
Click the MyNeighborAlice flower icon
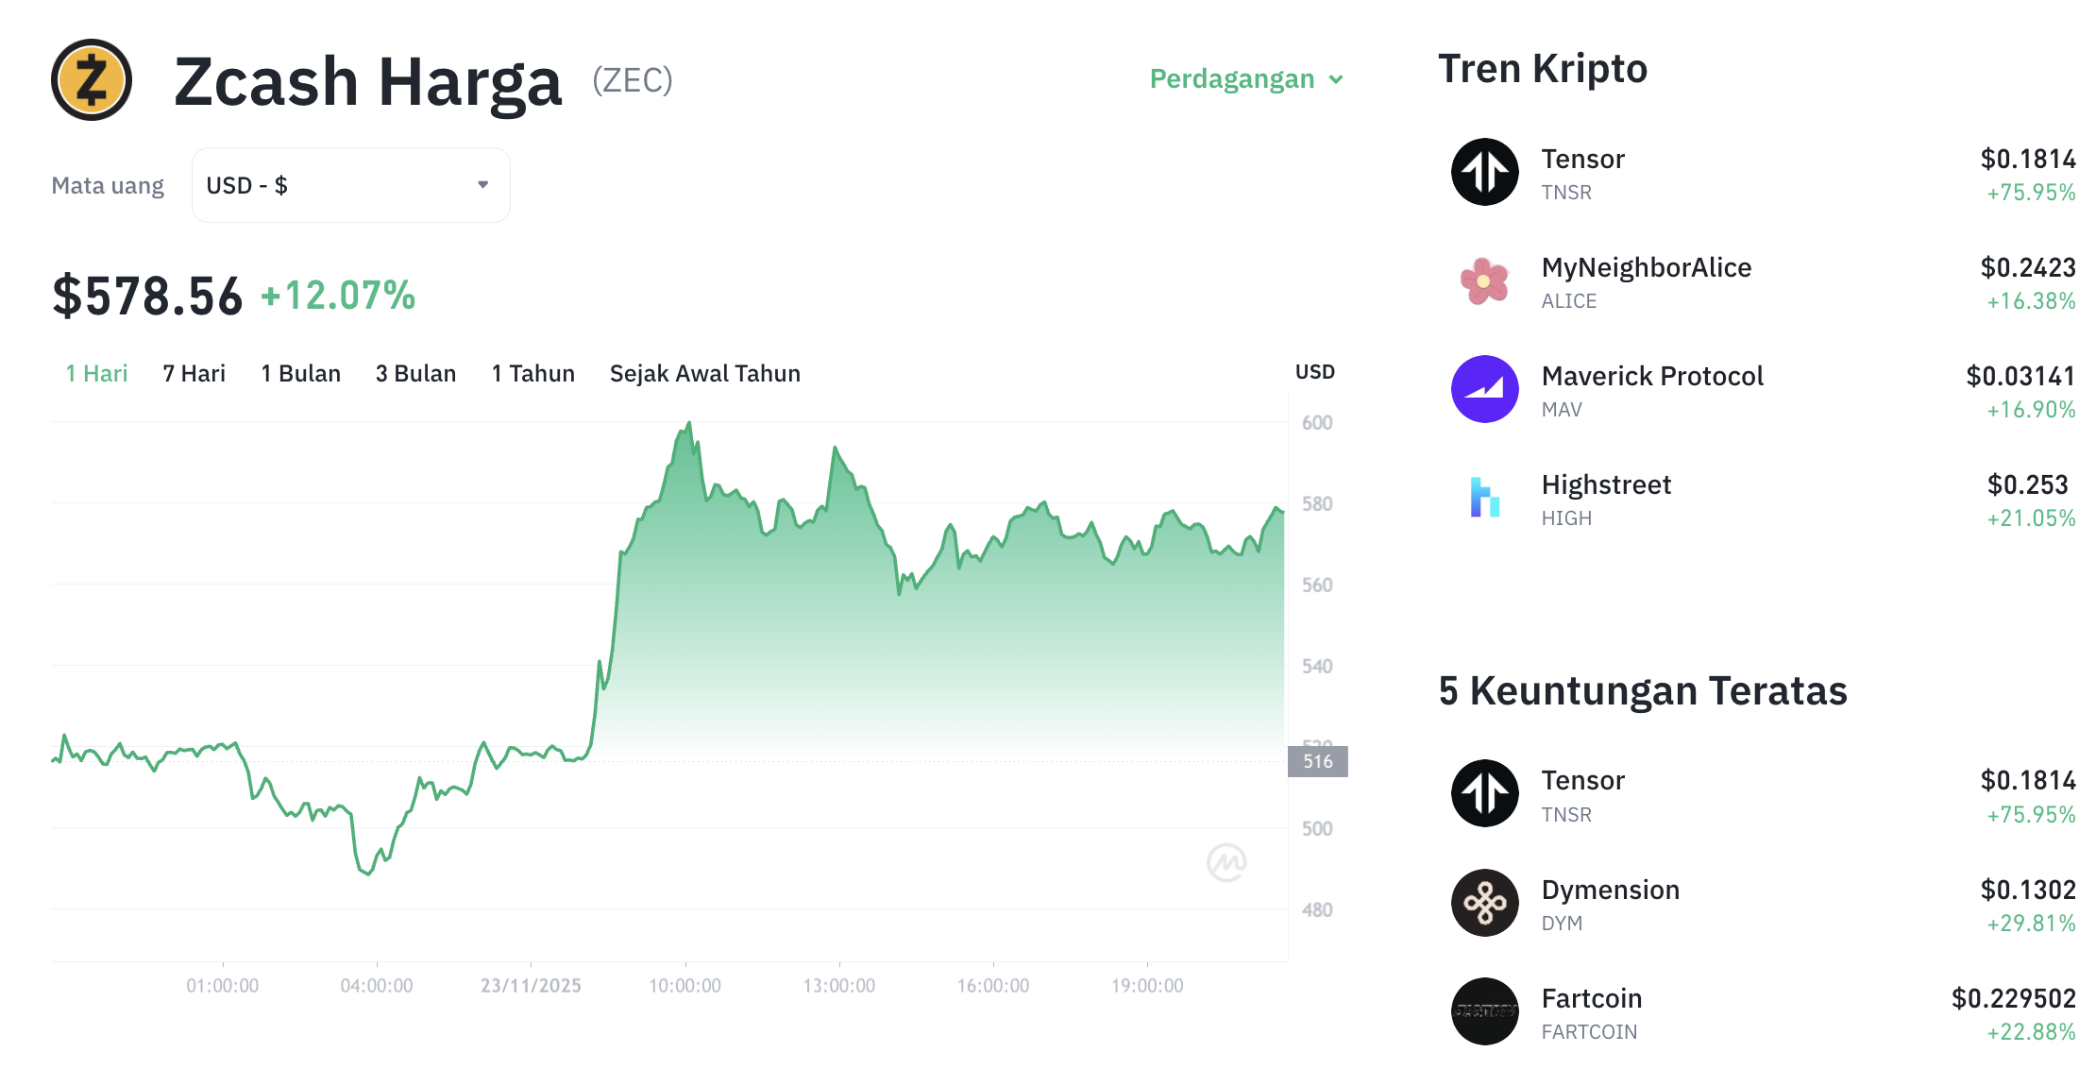point(1484,282)
